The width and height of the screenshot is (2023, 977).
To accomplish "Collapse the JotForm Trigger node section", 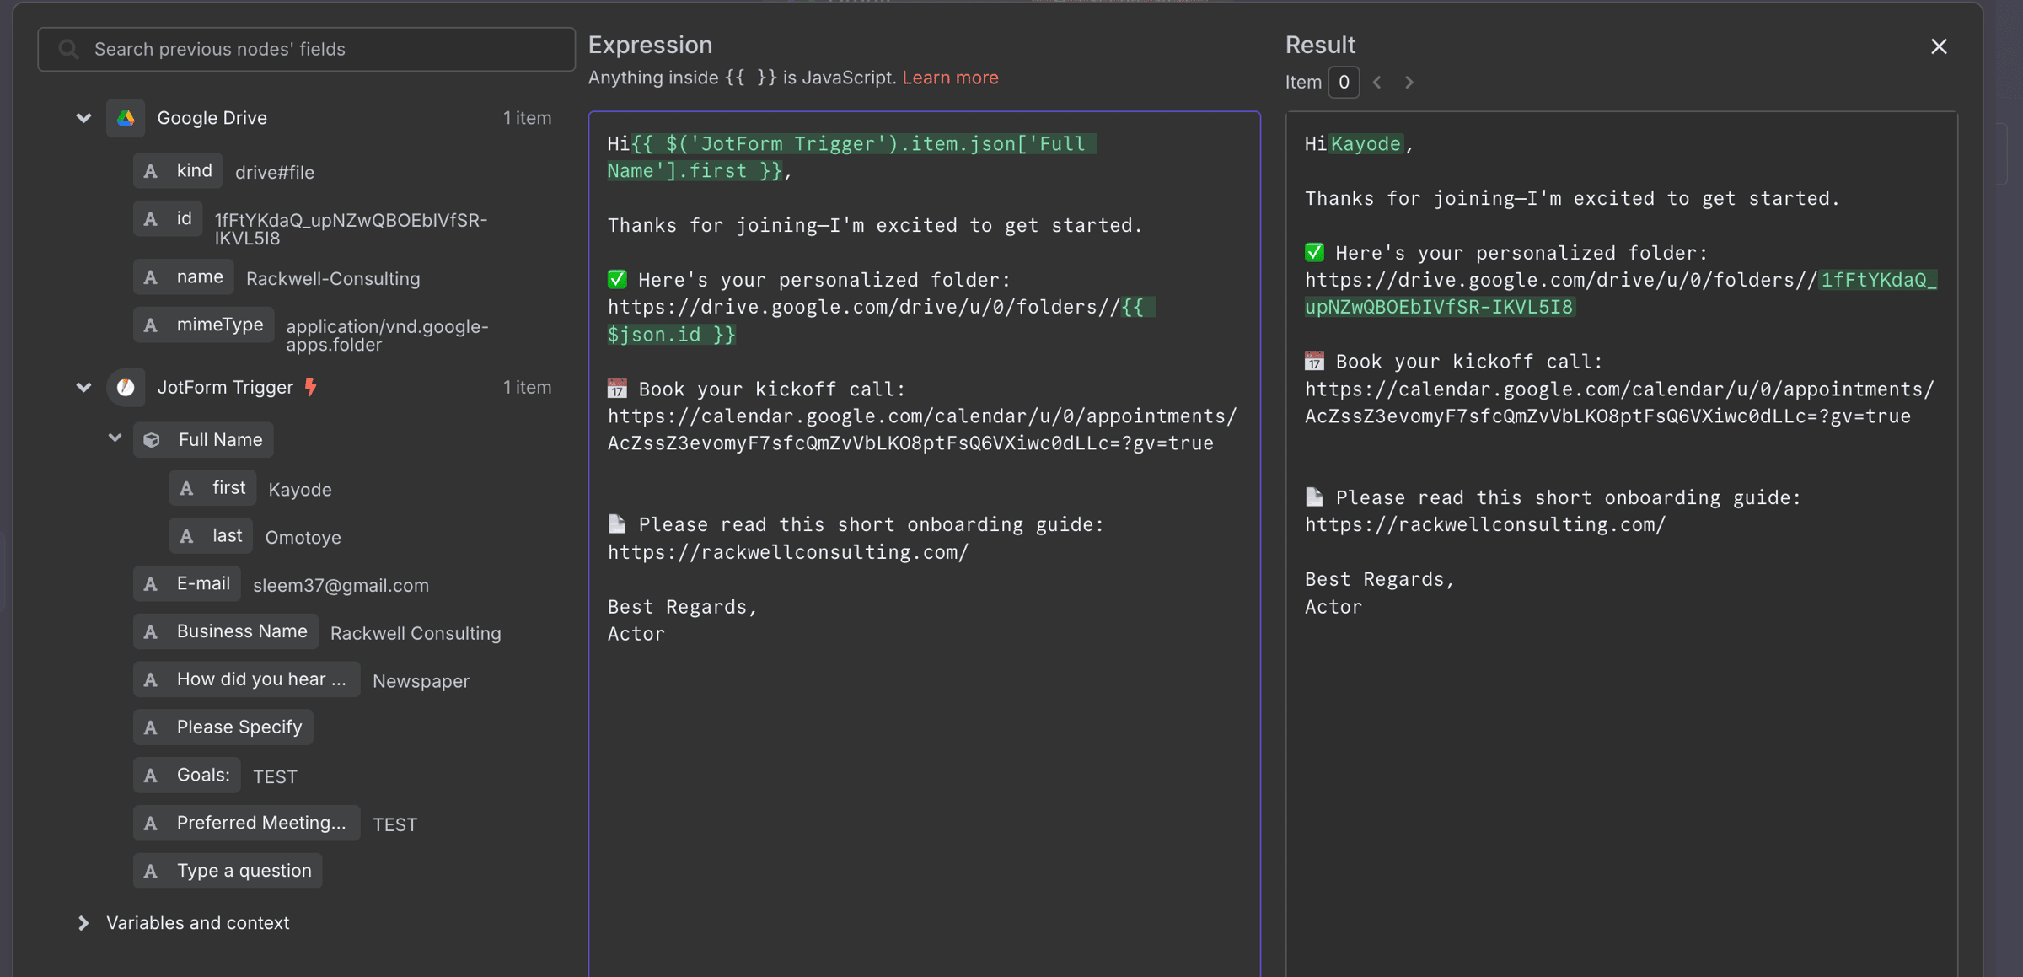I will coord(83,388).
